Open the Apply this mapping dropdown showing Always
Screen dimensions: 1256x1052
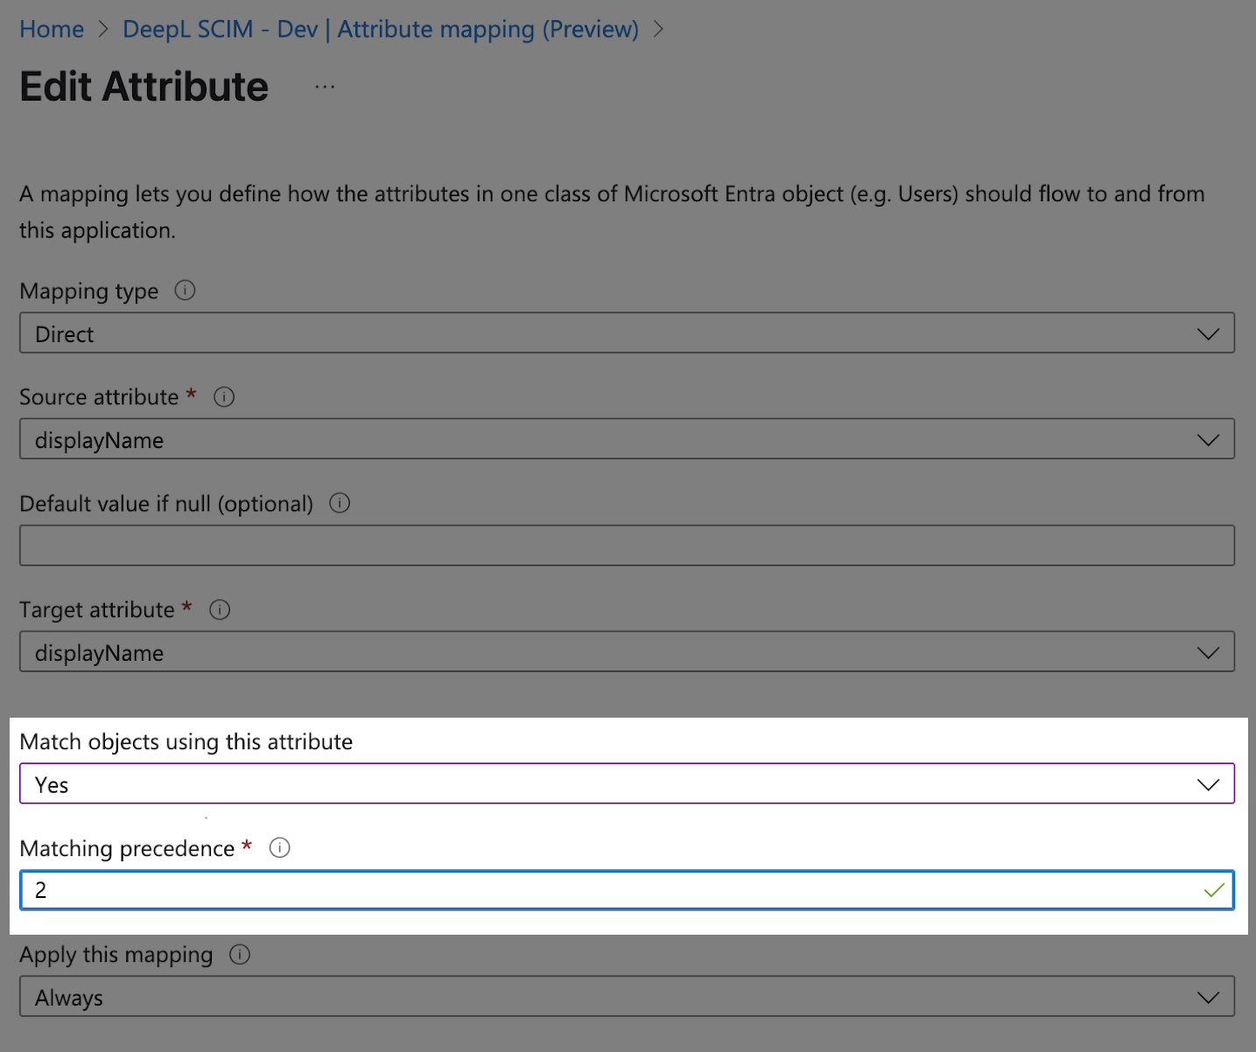pyautogui.click(x=1209, y=995)
